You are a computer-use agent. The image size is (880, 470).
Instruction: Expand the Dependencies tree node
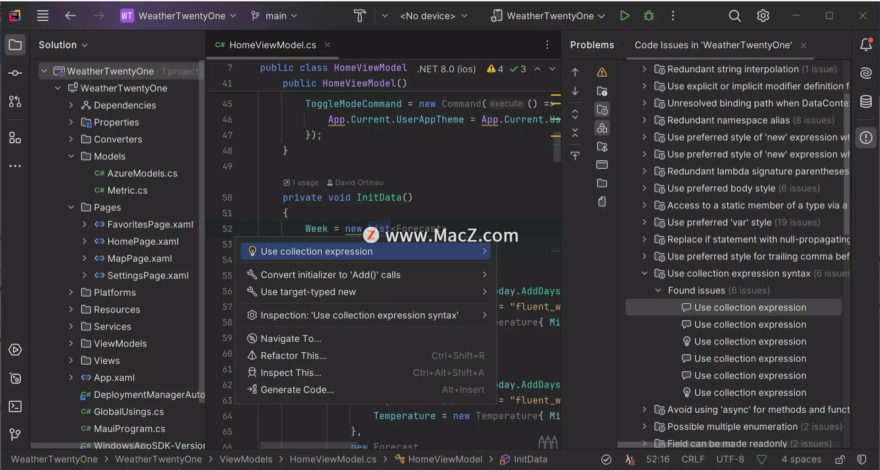point(71,105)
